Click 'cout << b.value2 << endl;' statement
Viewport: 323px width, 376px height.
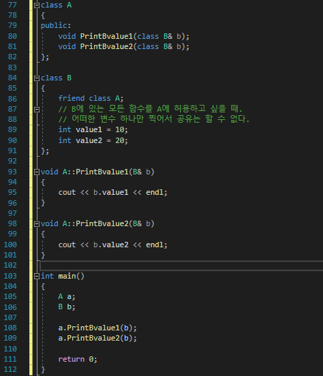point(113,245)
